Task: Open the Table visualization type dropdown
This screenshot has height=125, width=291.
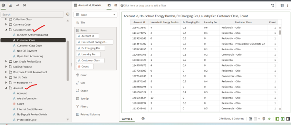Action: point(95,15)
